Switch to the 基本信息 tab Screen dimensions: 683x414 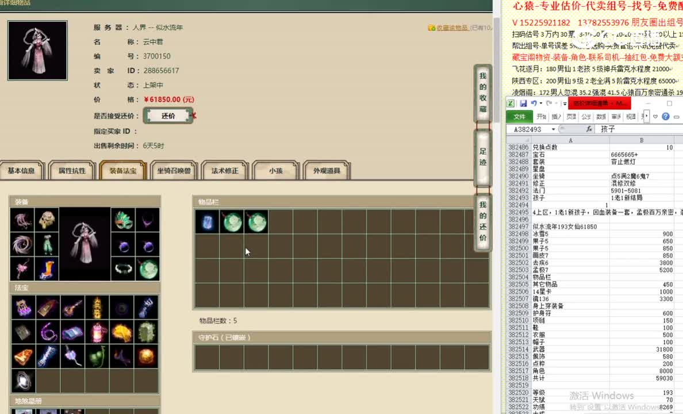(21, 171)
